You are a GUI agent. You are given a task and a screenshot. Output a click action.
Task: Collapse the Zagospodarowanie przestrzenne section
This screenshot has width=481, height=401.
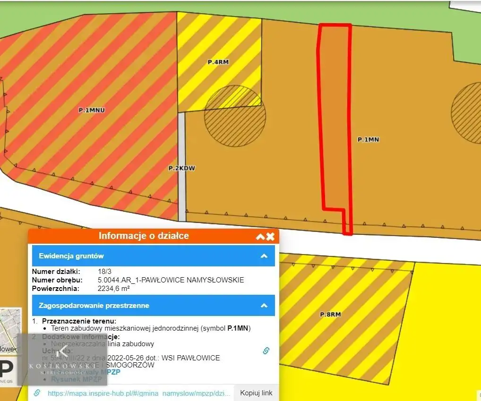pos(264,306)
